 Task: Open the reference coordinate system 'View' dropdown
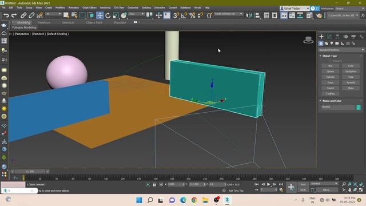137,14
